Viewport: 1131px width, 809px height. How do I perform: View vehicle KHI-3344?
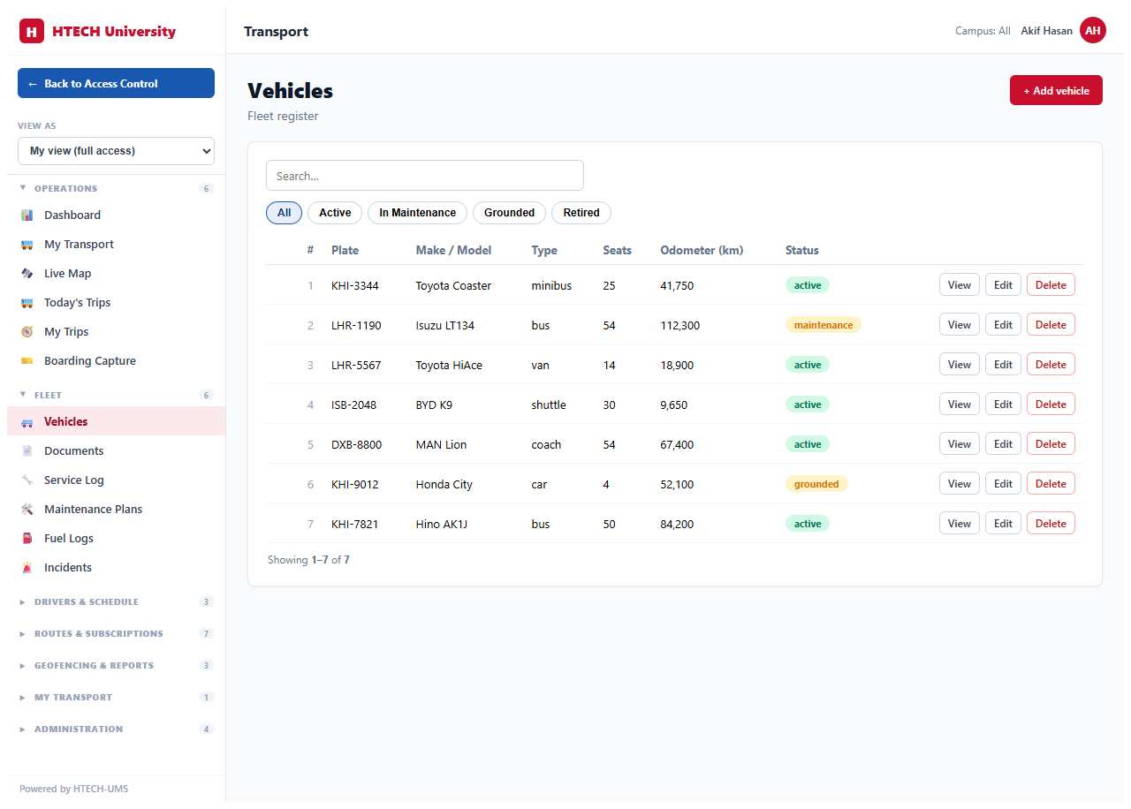click(x=960, y=285)
